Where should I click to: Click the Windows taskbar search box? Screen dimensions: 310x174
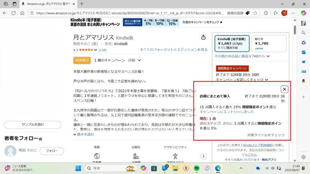[111, 168]
